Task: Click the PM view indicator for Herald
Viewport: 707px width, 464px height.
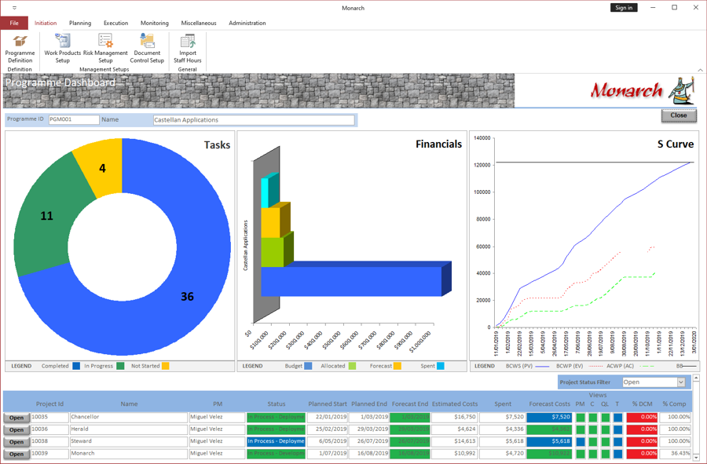Action: click(x=581, y=429)
